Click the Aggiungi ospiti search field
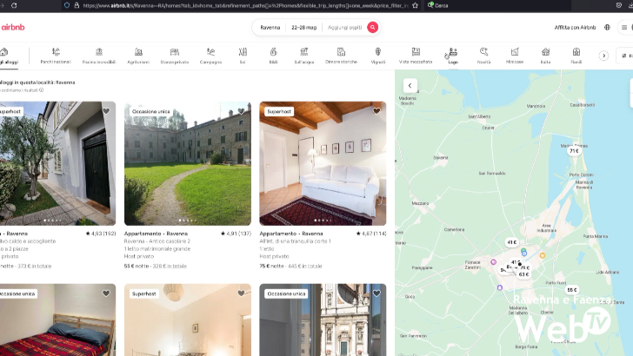Screen dimensions: 633x356 coord(343,27)
